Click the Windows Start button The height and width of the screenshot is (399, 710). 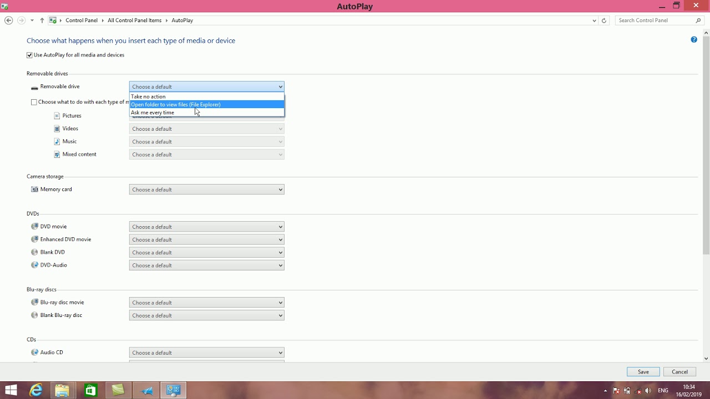pos(11,390)
